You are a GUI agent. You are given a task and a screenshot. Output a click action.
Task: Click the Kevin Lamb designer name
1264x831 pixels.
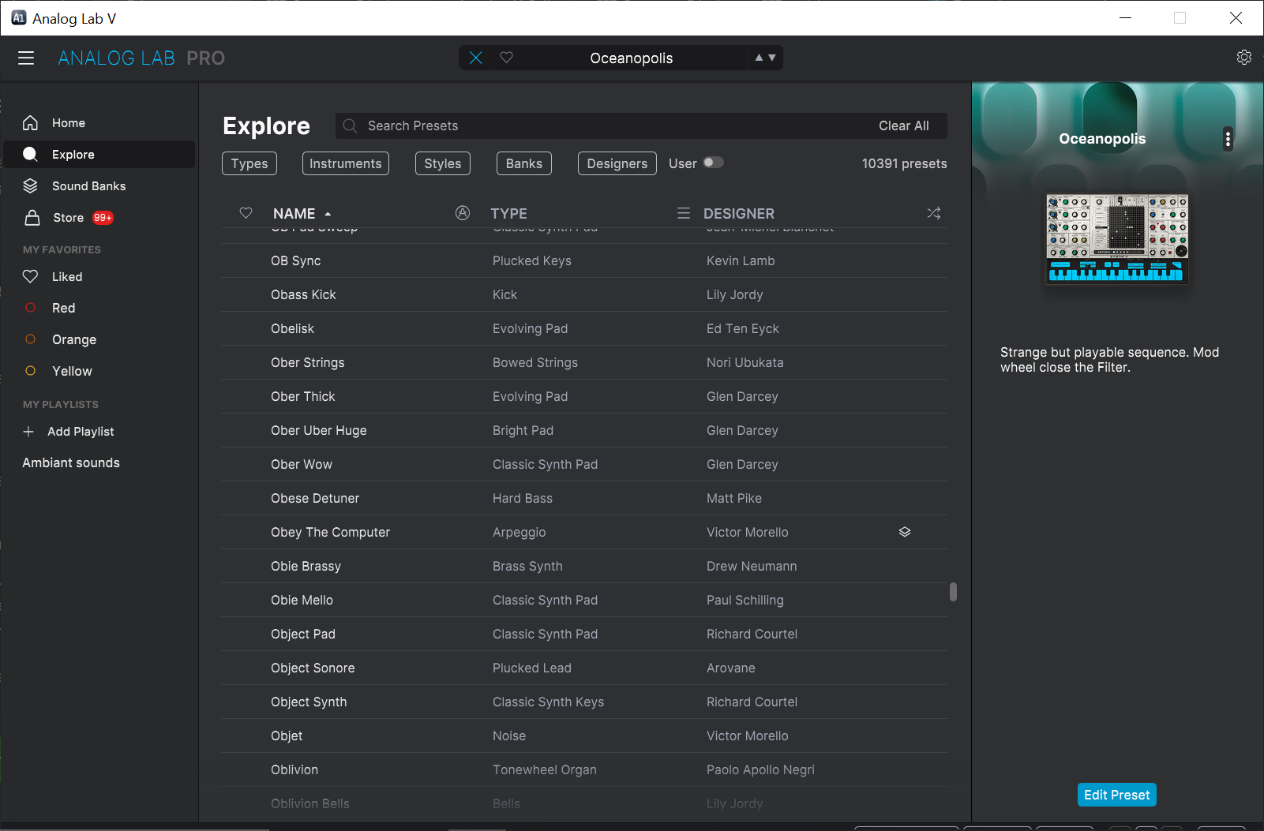741,260
